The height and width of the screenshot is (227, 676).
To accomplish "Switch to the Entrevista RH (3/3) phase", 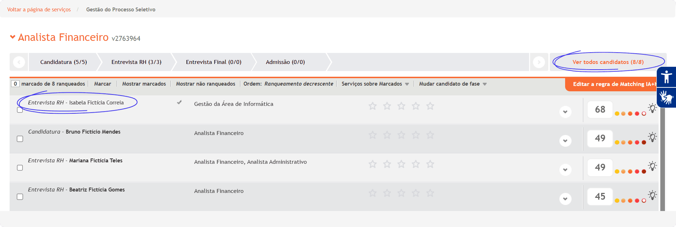I will (x=136, y=62).
